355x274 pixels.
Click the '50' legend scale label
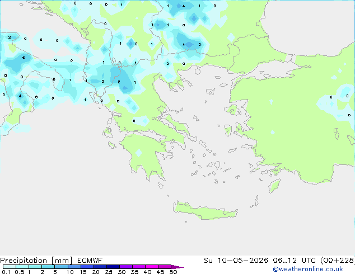click(173, 272)
